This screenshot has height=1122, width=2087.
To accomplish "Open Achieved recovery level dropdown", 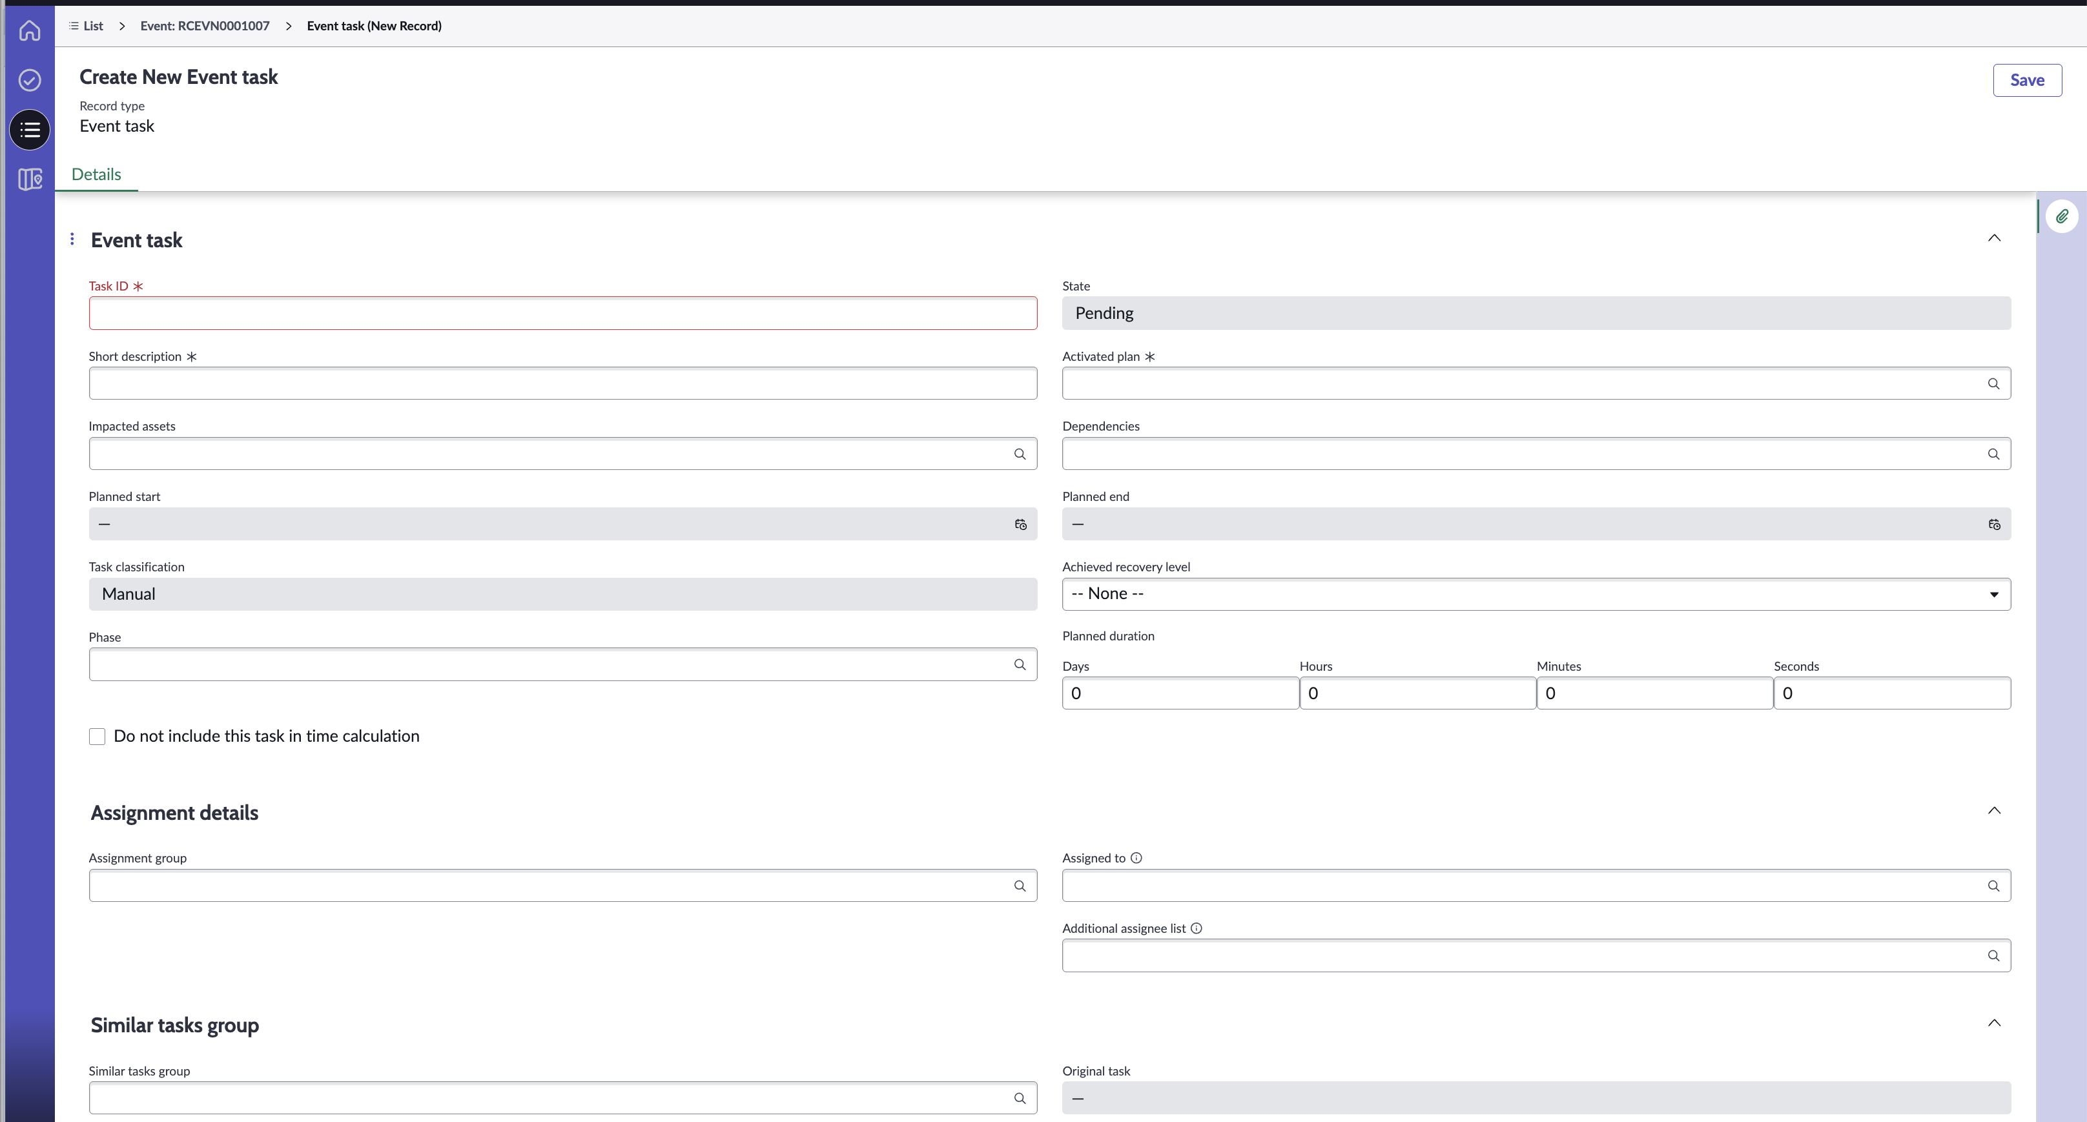I will (x=1536, y=595).
